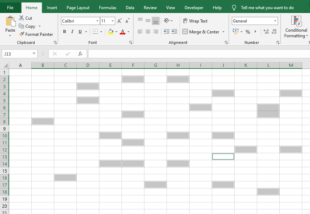
Task: Expand the General number format dropdown
Action: pos(275,21)
